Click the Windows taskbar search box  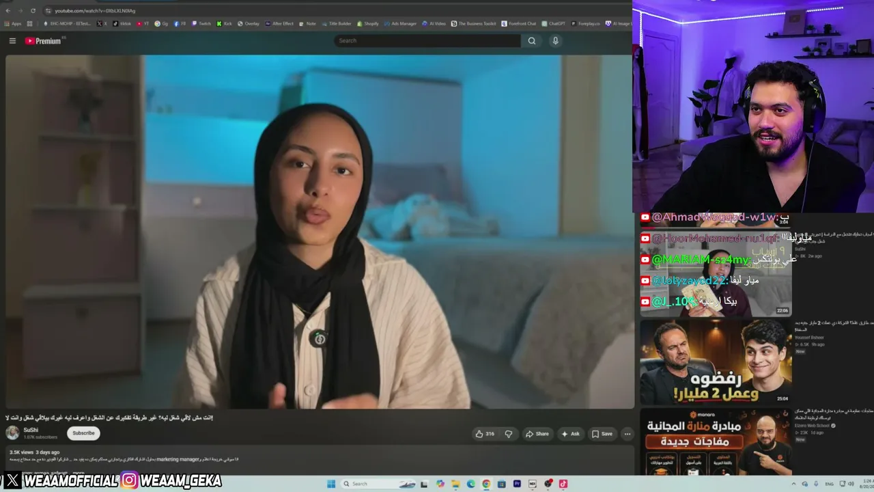(379, 484)
